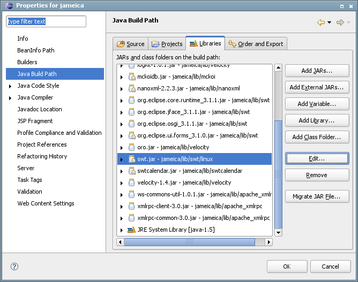358x282 pixels.
Task: Click the Eclipse logo in title bar
Action: pos(9,5)
